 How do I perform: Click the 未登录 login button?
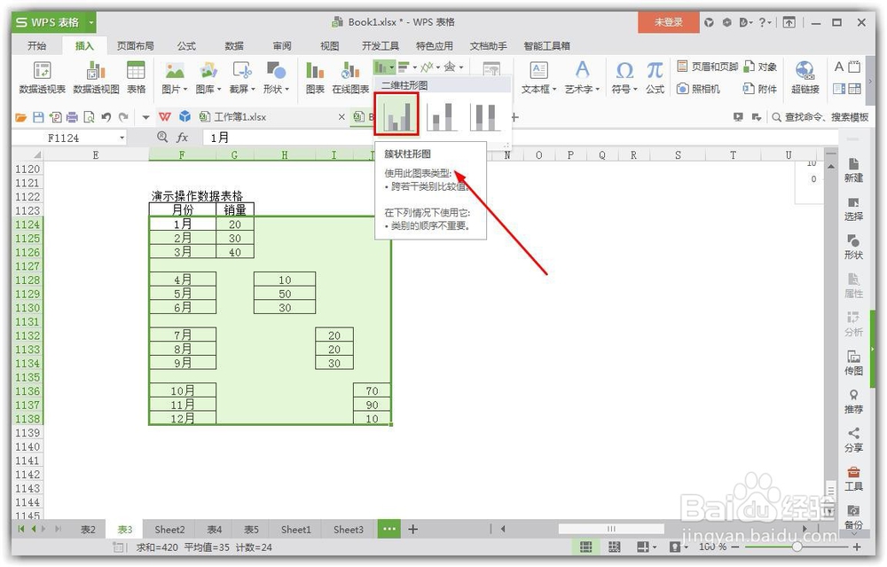(x=668, y=22)
